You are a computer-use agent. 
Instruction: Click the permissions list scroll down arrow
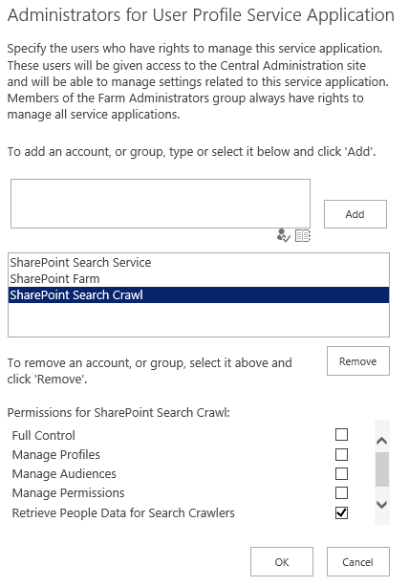click(x=381, y=505)
